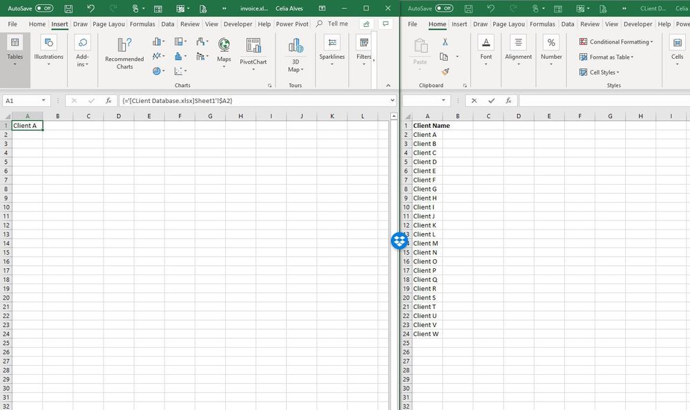This screenshot has width=690, height=410.
Task: Select the Client Name header cell
Action: pos(428,126)
